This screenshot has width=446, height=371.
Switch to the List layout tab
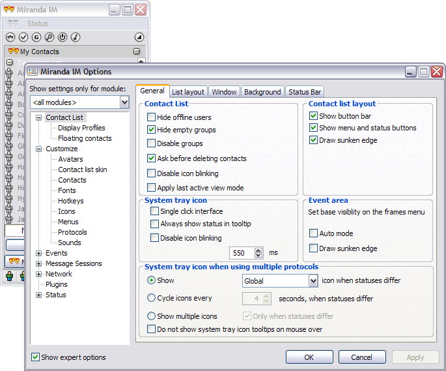tap(188, 92)
